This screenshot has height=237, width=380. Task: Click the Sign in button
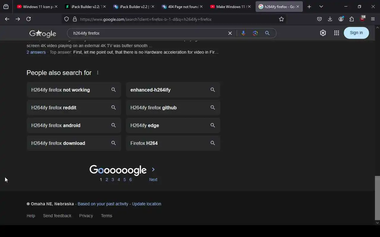coord(356,33)
